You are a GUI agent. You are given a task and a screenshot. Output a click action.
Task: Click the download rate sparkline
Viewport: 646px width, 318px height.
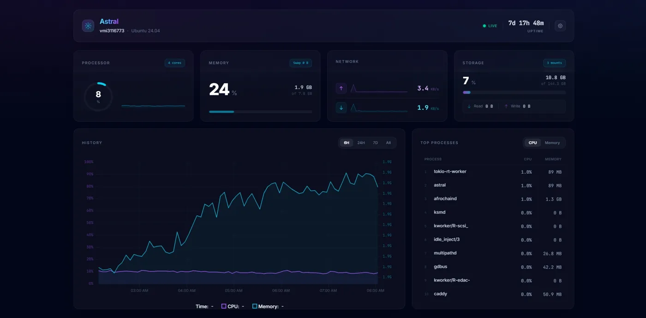[379, 108]
